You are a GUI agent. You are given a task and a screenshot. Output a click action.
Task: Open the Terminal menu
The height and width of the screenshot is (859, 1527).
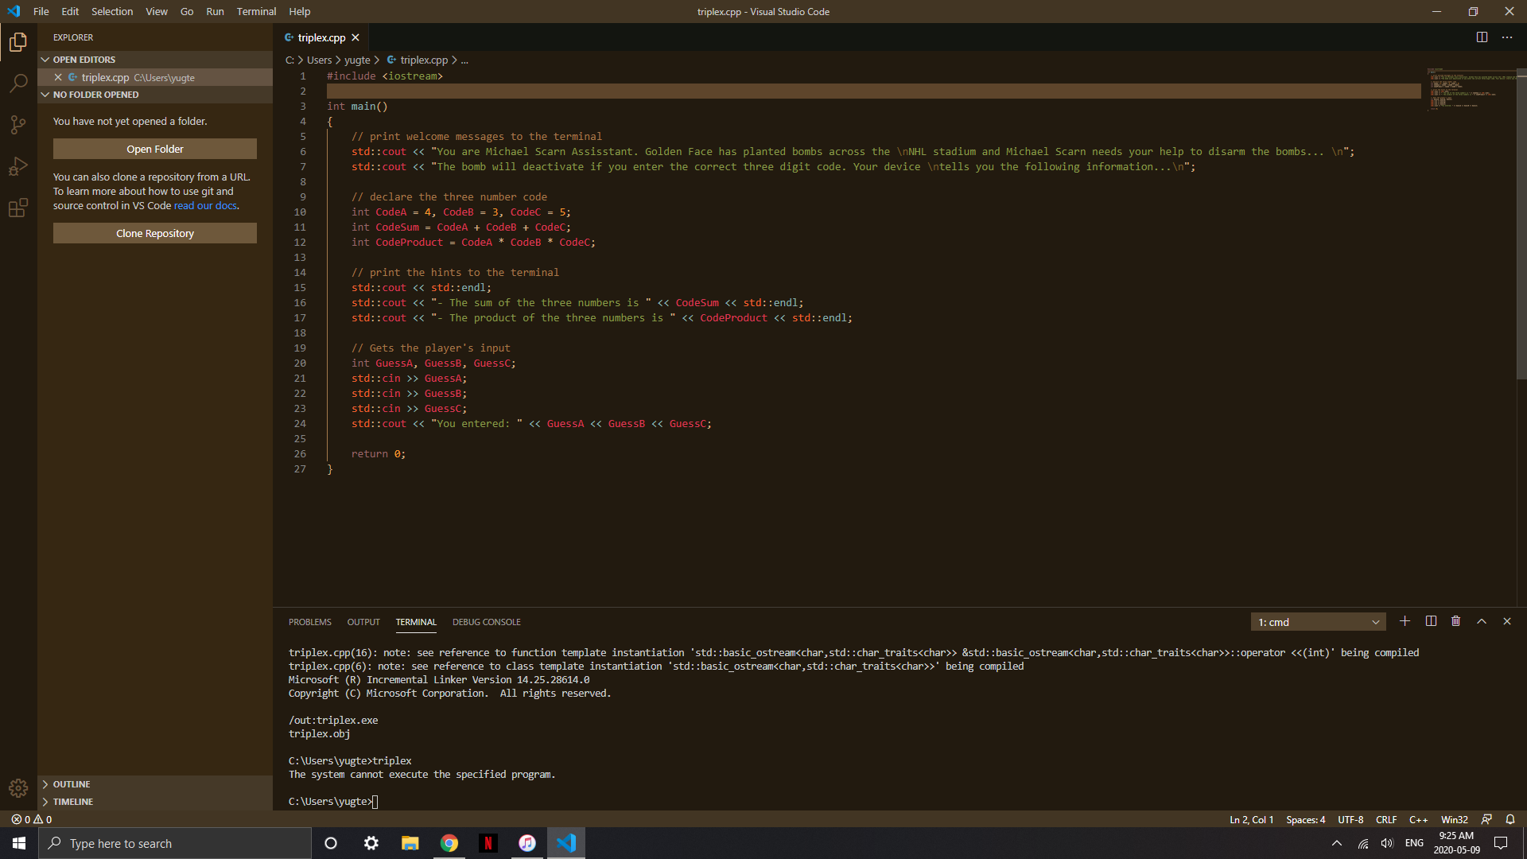pos(256,11)
